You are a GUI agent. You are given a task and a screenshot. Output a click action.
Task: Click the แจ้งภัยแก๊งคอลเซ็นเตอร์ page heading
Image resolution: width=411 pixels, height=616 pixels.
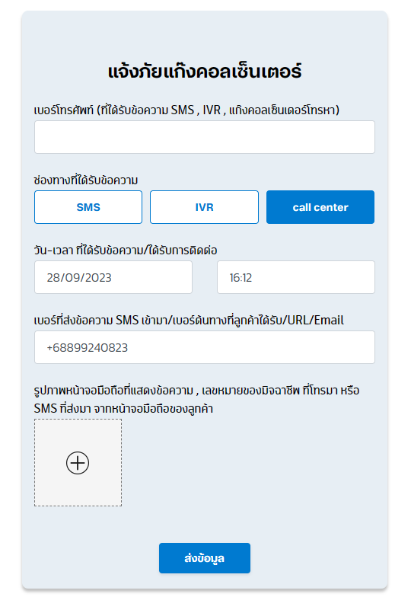tap(205, 72)
